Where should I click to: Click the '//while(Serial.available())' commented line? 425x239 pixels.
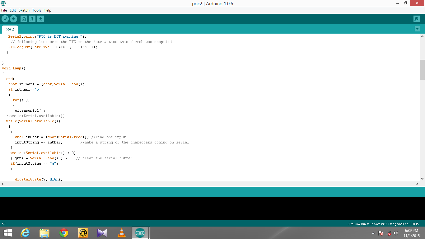[x=35, y=116]
